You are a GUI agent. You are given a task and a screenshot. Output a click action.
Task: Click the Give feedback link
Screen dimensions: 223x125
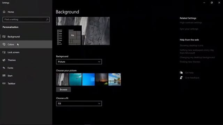click(192, 78)
